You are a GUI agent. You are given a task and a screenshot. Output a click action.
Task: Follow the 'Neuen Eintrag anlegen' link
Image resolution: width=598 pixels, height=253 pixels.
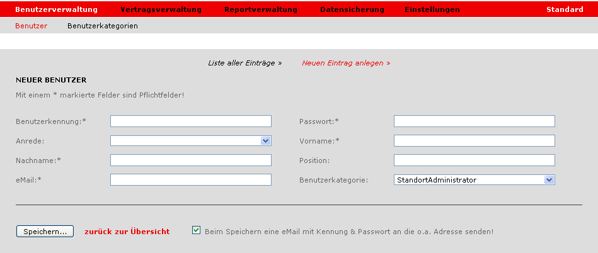[x=347, y=63]
